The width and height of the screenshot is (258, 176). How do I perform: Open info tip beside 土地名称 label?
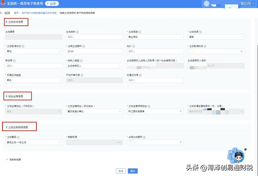pyautogui.click(x=77, y=32)
